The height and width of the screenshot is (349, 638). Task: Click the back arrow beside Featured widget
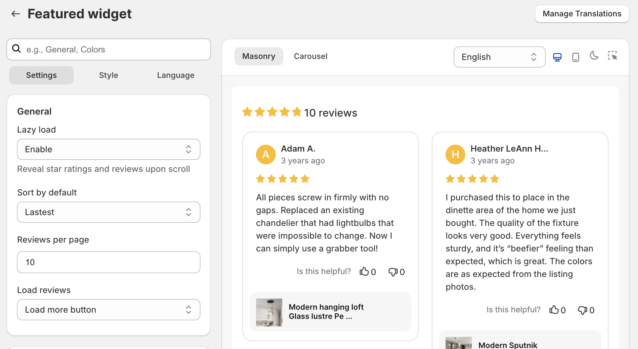tap(16, 14)
